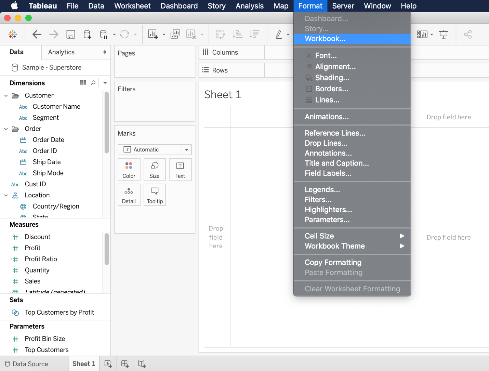Image resolution: width=489 pixels, height=371 pixels.
Task: Switch to the Data Source tab
Action: (x=27, y=364)
